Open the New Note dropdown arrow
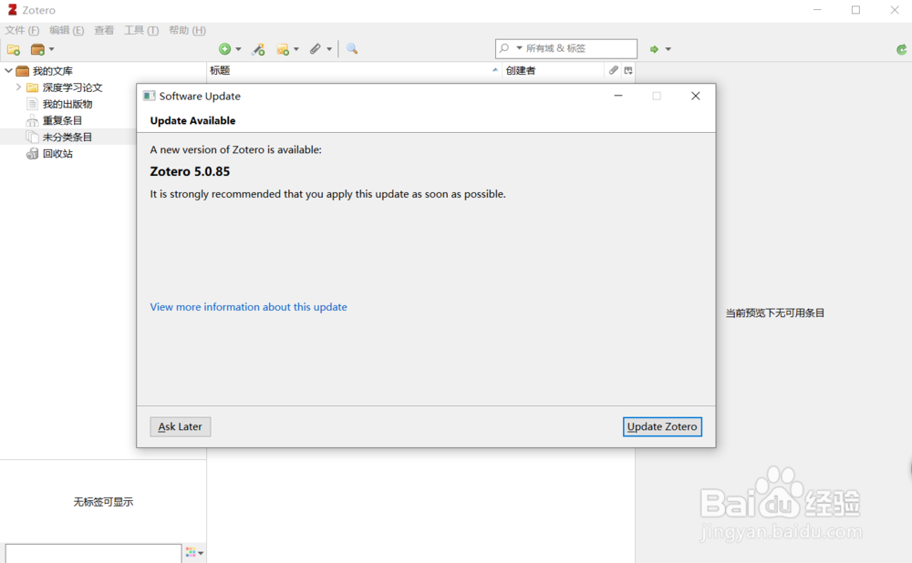This screenshot has width=912, height=563. (296, 49)
